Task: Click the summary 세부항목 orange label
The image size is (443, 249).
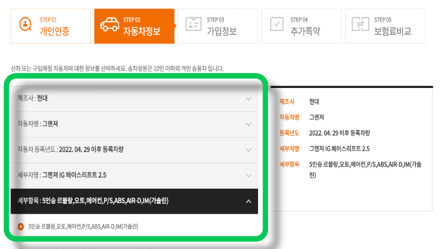Action: (289, 164)
